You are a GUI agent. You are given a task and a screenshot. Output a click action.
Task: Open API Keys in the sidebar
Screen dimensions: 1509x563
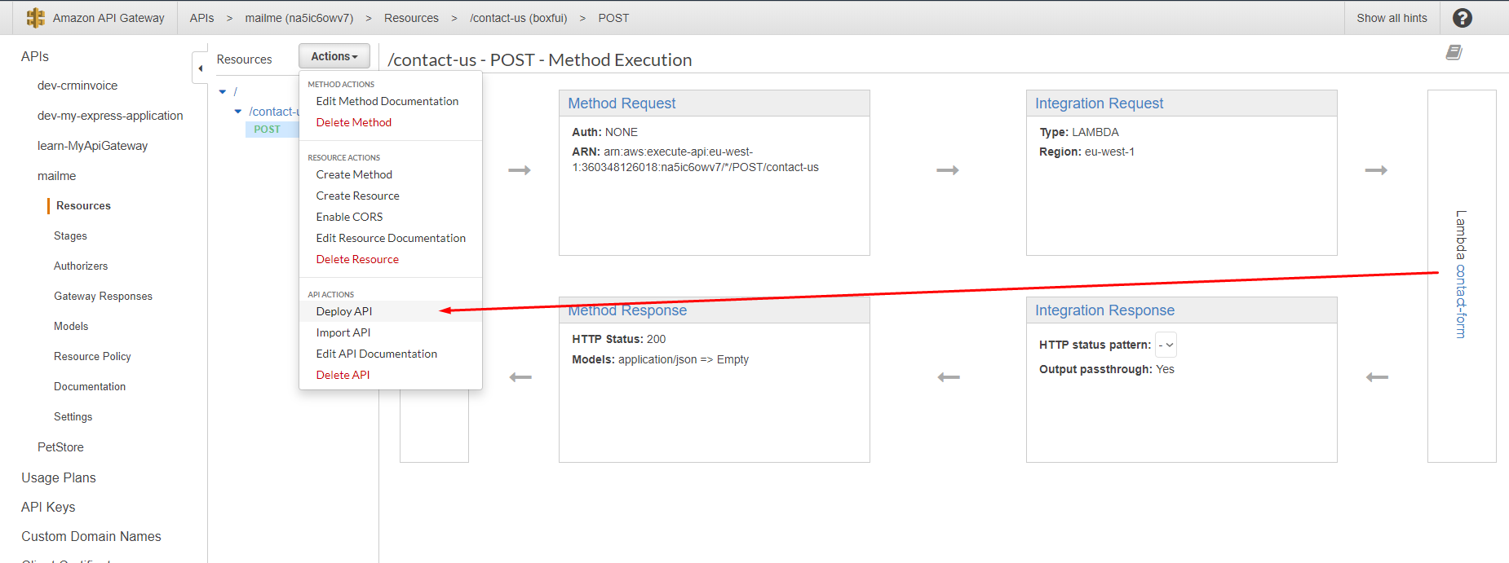(48, 507)
